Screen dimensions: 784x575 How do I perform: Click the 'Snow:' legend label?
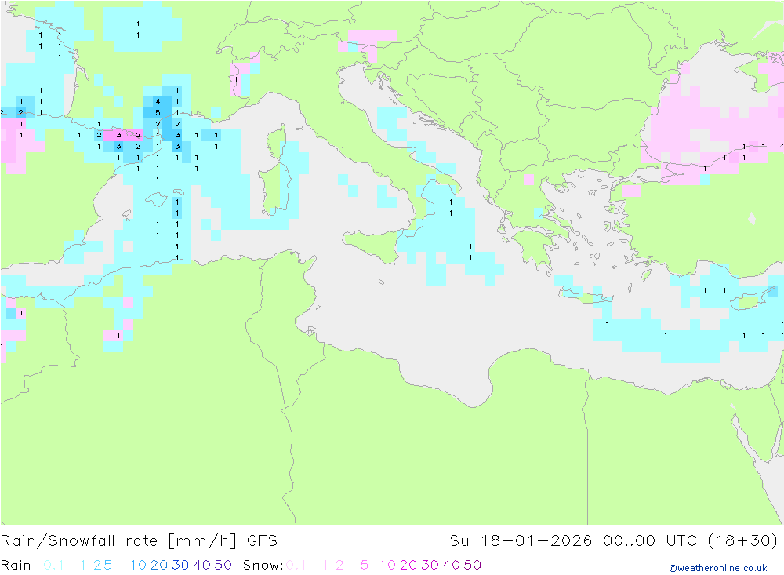point(263,565)
